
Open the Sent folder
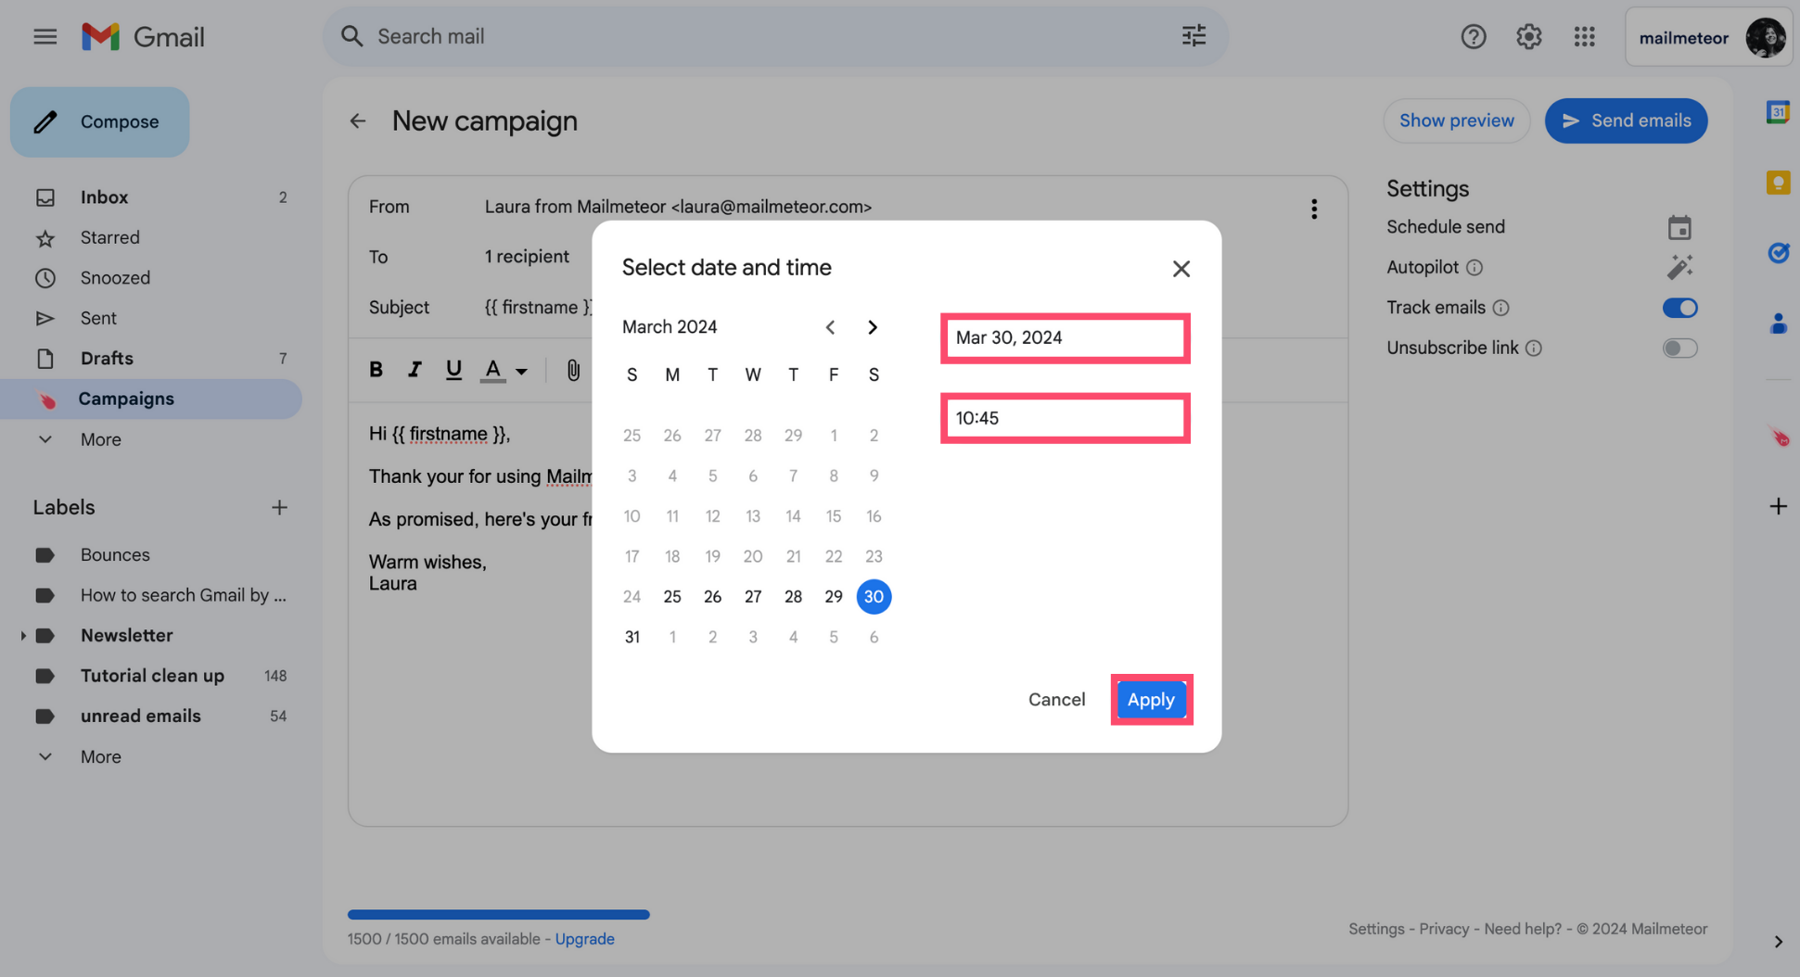click(x=153, y=318)
